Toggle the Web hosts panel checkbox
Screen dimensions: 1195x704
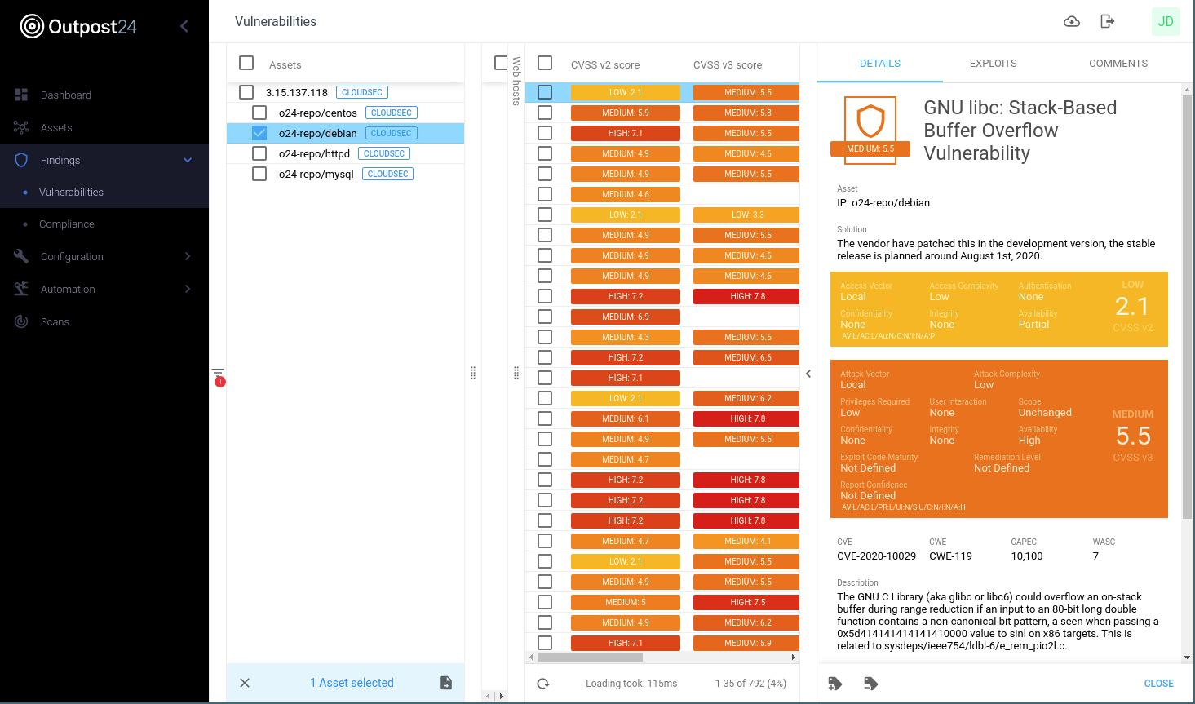501,63
